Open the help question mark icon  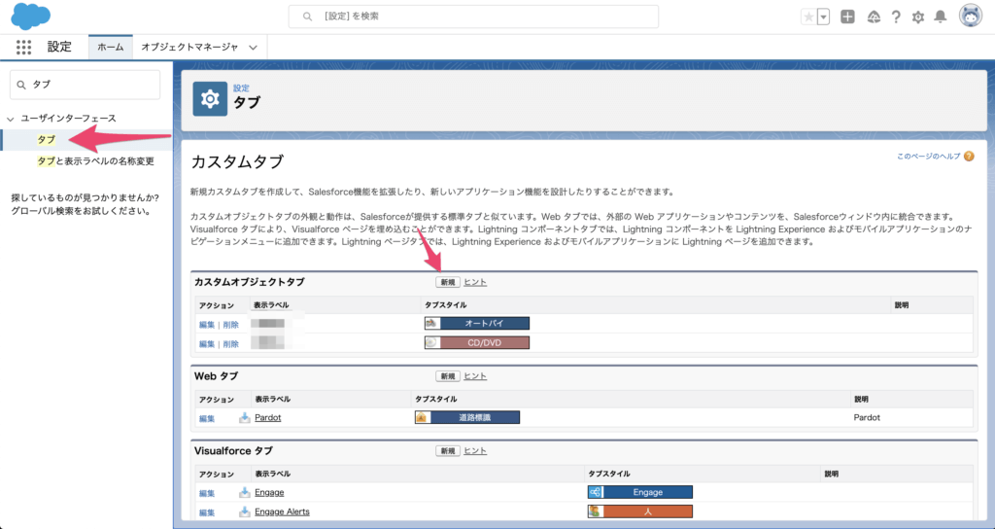tap(896, 18)
